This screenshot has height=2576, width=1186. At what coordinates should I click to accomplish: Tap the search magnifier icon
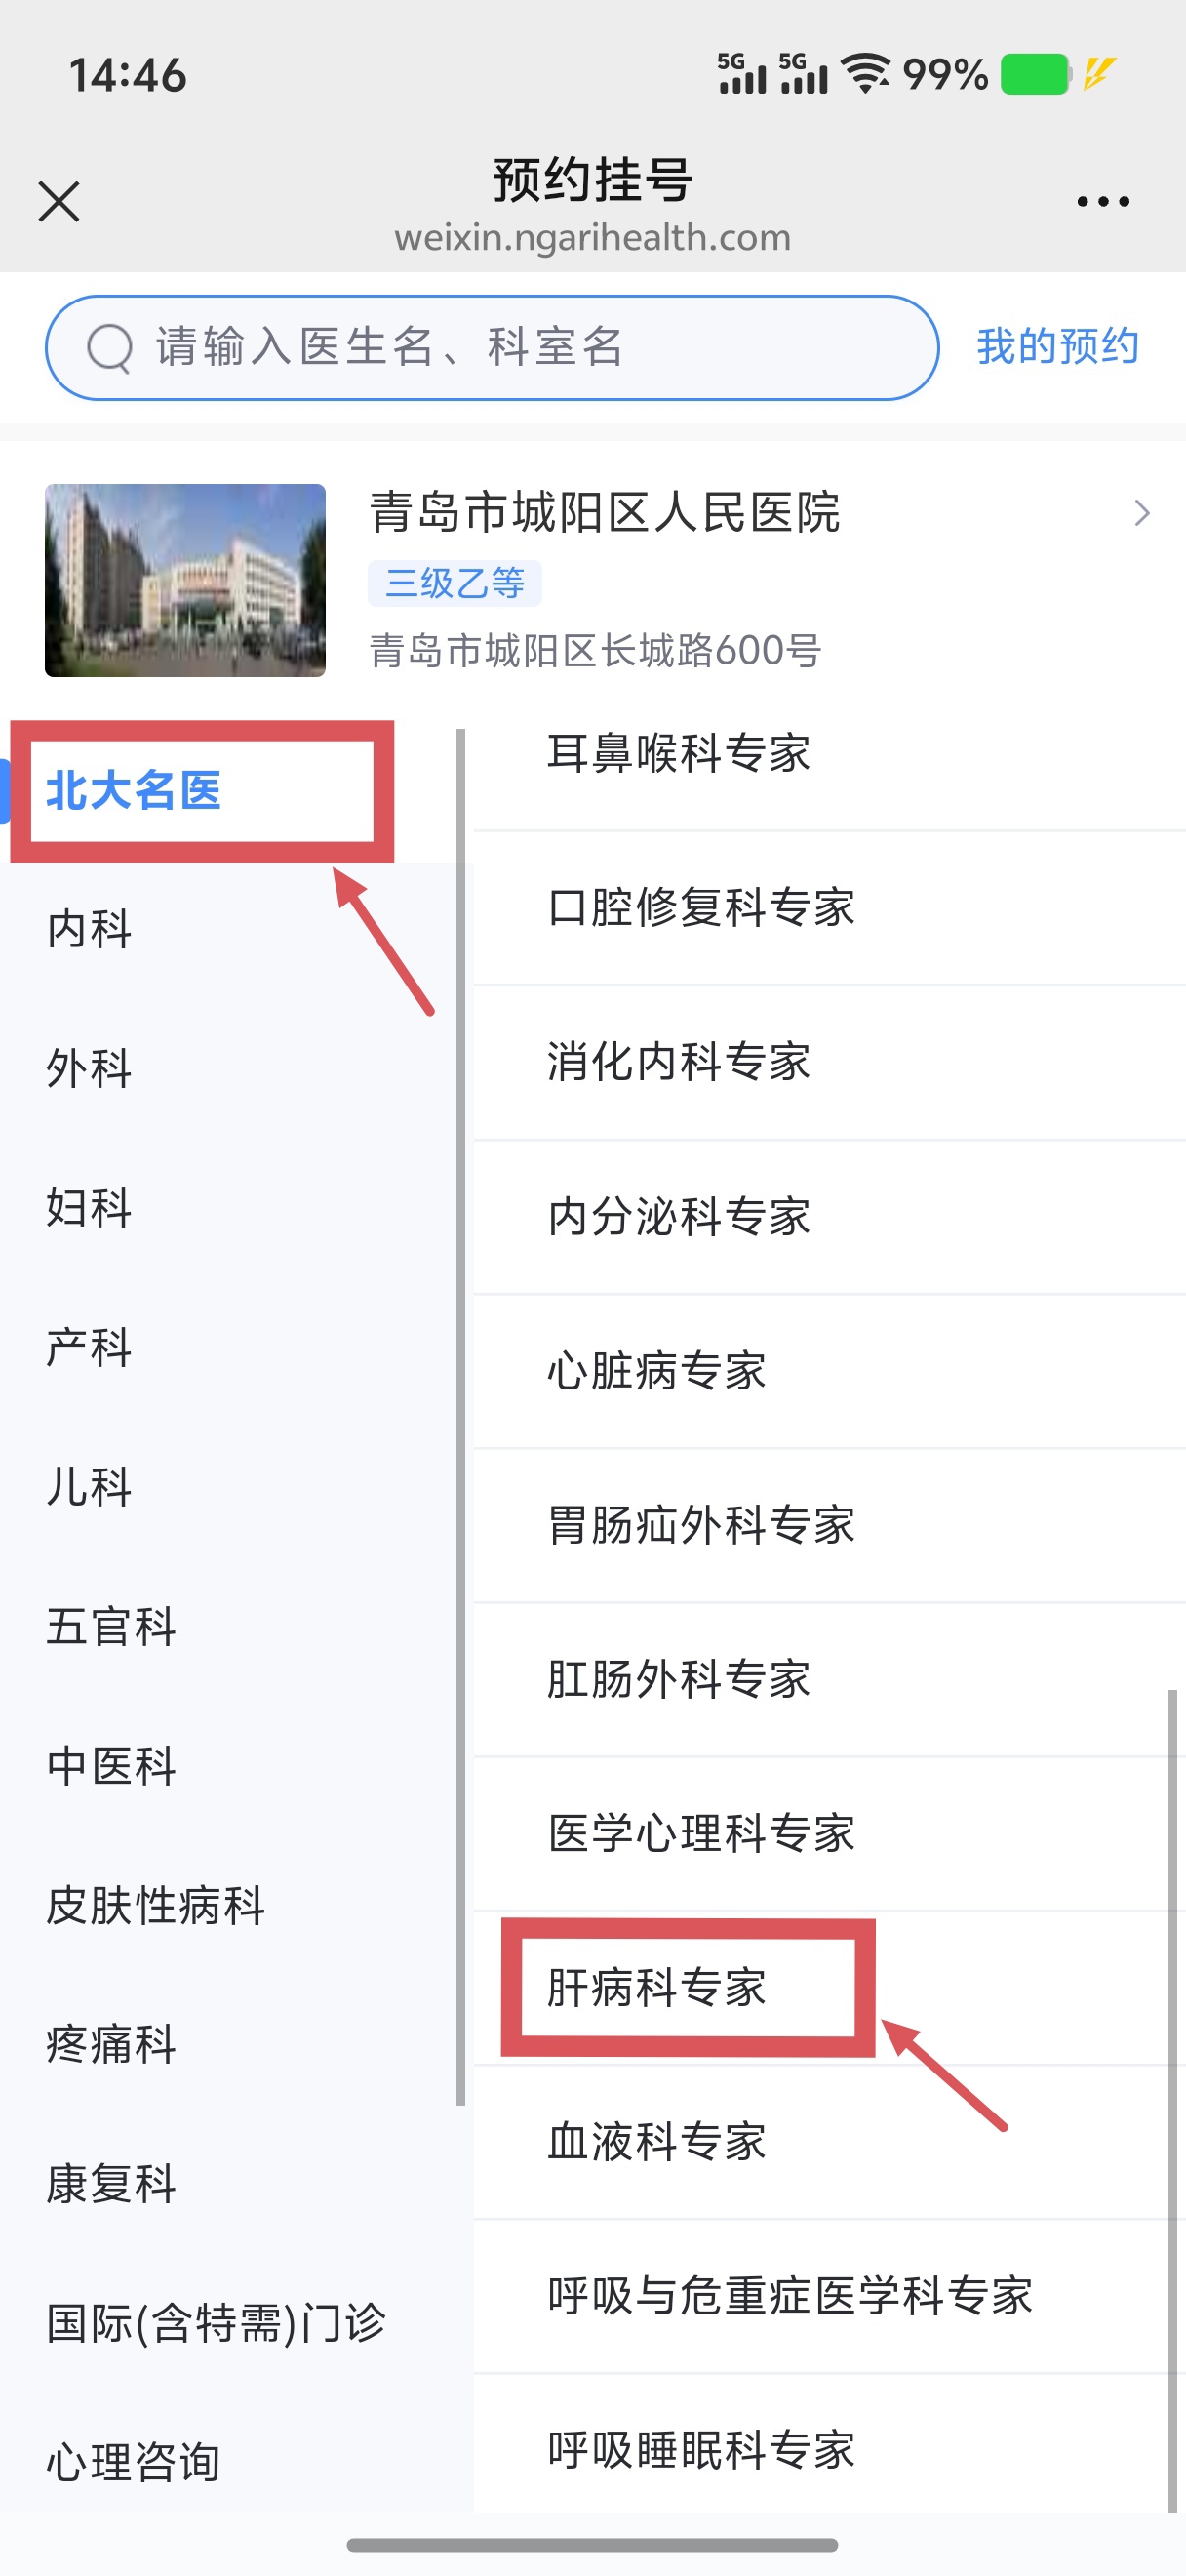pyautogui.click(x=110, y=348)
